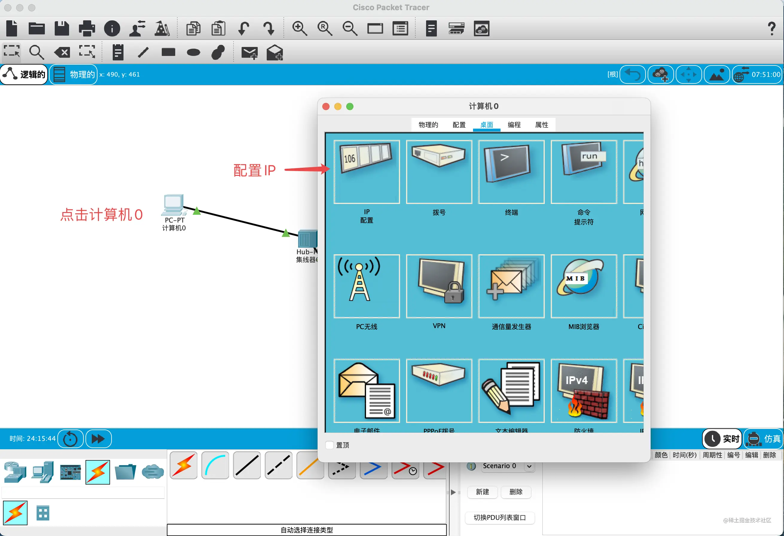The width and height of the screenshot is (784, 536).
Task: Select the Inspect magnifier tool
Action: [36, 52]
